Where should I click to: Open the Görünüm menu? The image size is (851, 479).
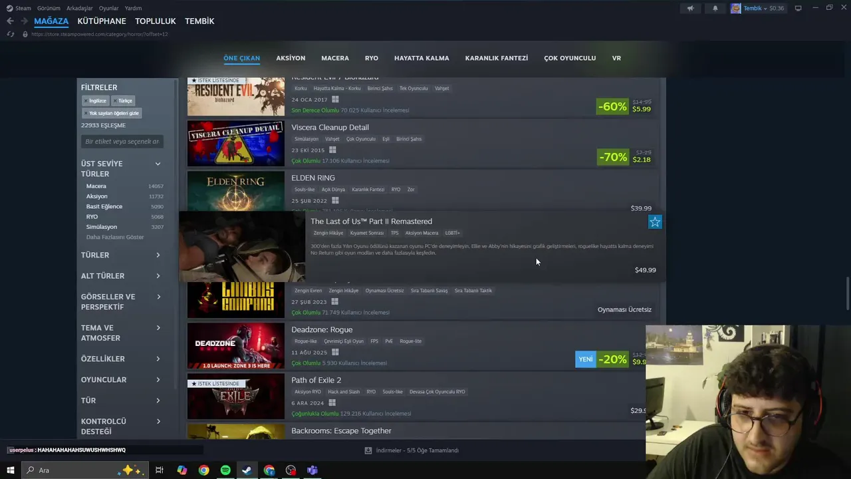coord(49,8)
